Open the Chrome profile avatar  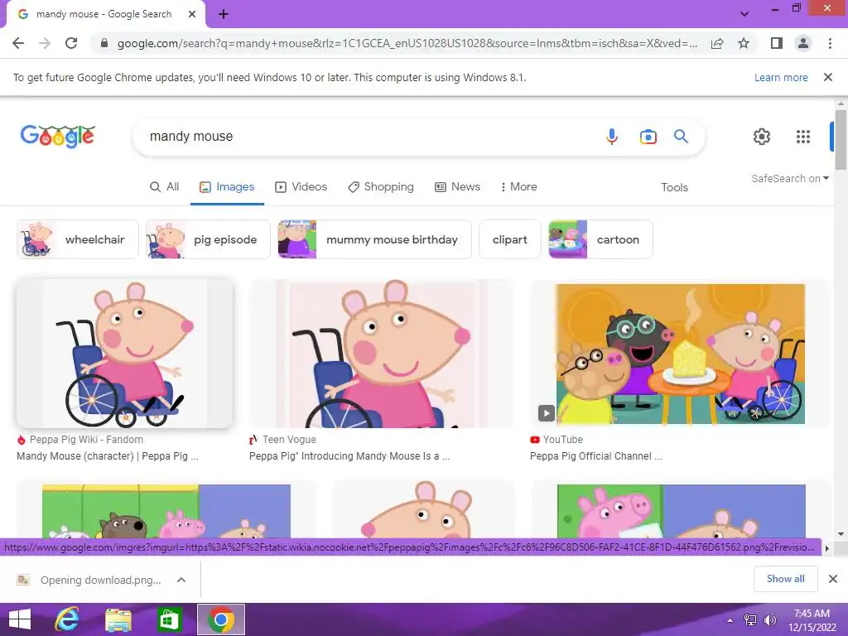click(x=803, y=43)
